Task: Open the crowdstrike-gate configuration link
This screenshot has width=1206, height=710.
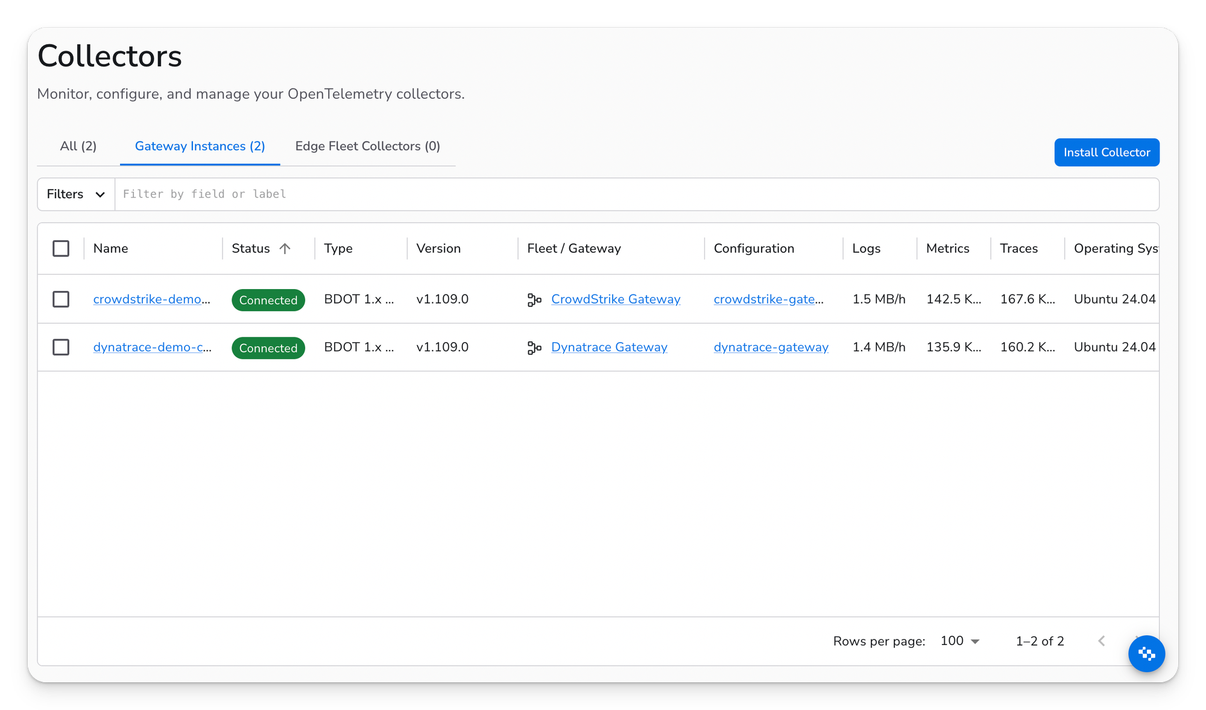Action: pos(769,299)
